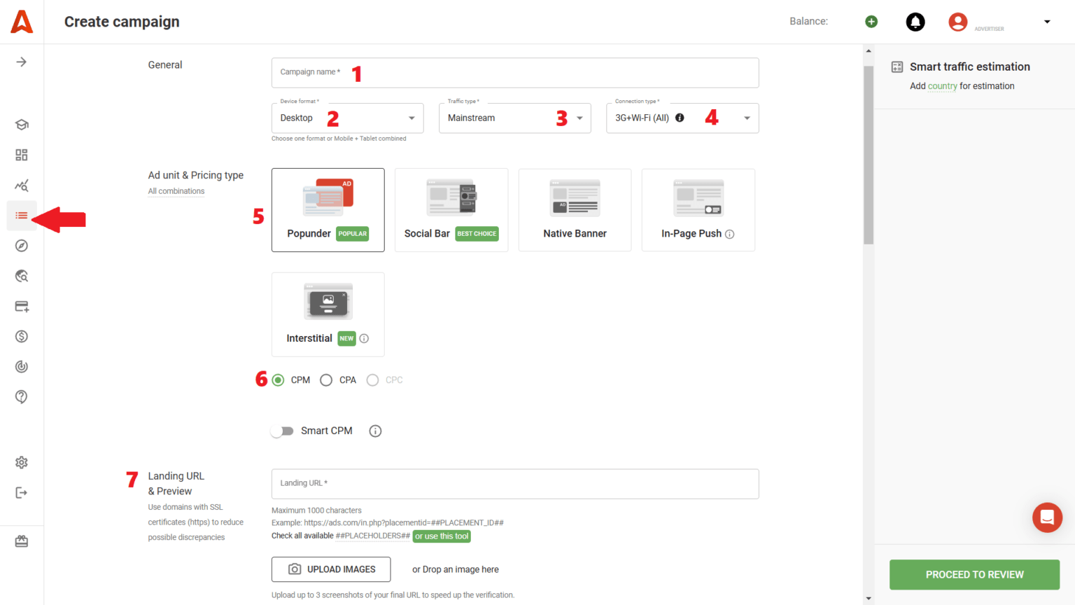The width and height of the screenshot is (1075, 605).
Task: Select the Campaigns list icon in sidebar
Action: coord(21,216)
